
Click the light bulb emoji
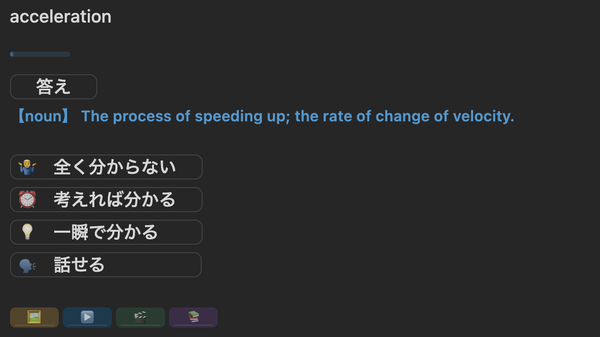[27, 232]
